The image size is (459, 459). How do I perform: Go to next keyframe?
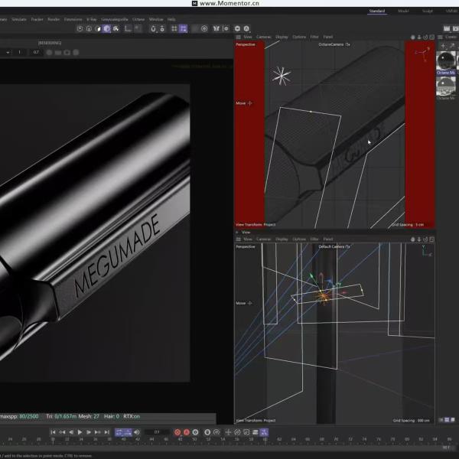(97, 432)
